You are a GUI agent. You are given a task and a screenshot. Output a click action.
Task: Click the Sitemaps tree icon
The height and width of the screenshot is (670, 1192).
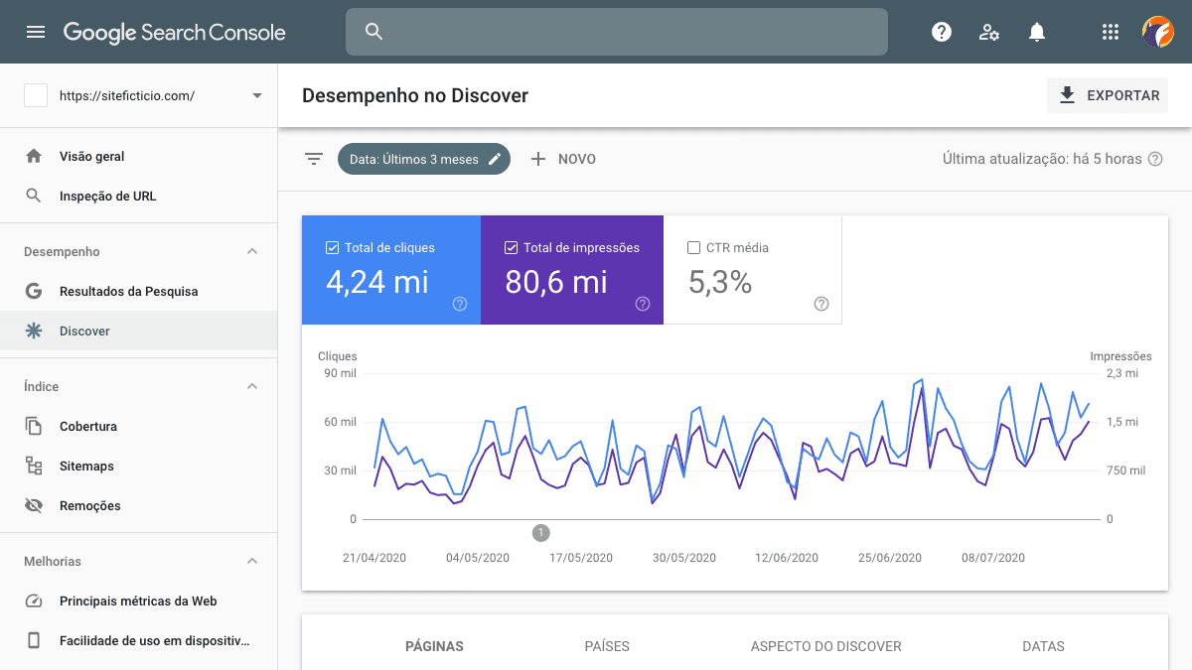[34, 466]
